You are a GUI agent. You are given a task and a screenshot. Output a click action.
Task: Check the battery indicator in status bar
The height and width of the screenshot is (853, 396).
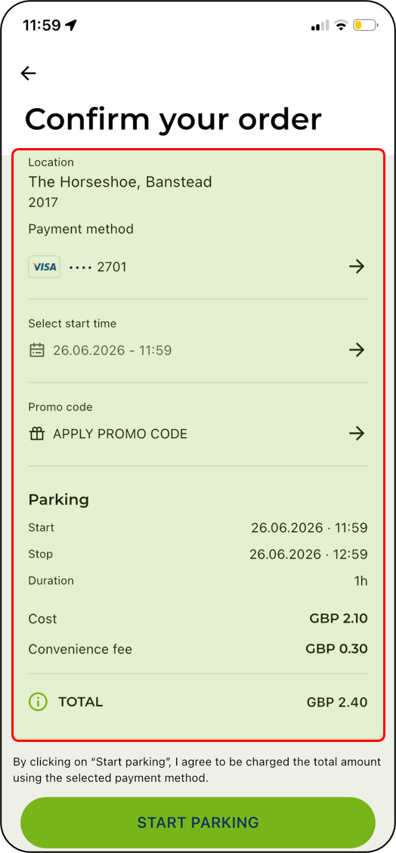click(365, 25)
